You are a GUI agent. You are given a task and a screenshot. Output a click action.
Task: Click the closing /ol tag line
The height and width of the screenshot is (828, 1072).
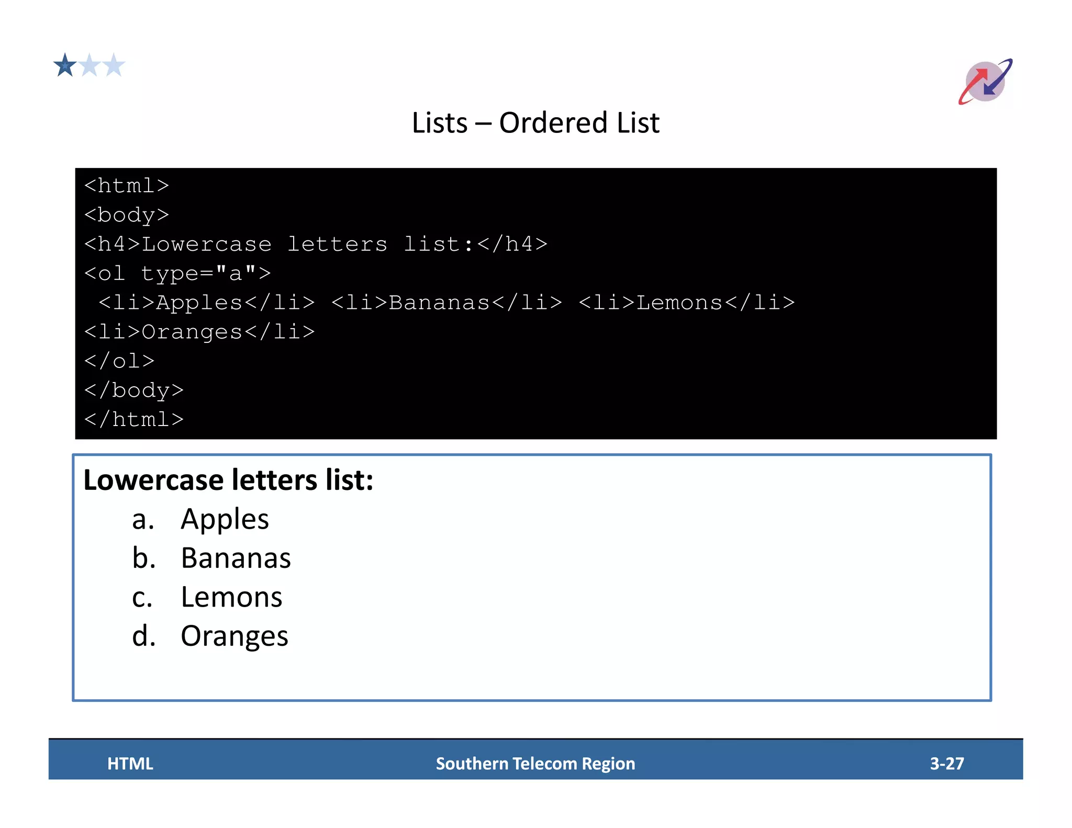(x=119, y=361)
